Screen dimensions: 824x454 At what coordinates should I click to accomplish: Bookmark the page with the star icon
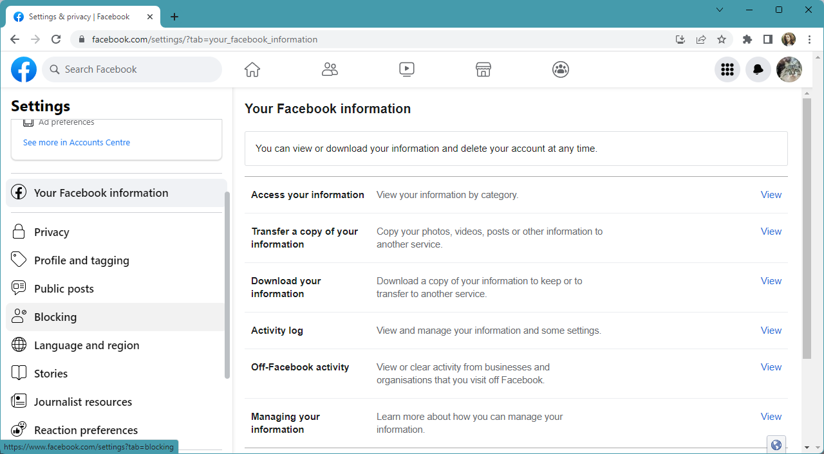point(722,39)
